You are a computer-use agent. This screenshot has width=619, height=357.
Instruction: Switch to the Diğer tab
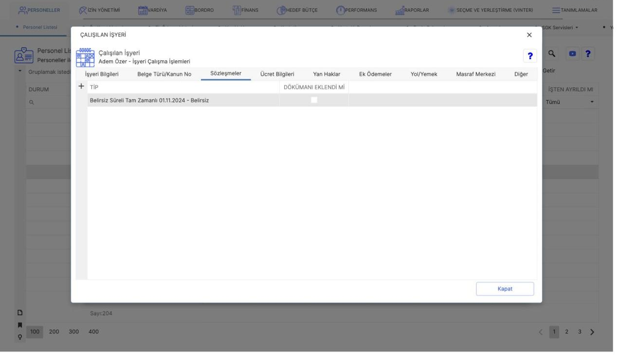tap(521, 74)
